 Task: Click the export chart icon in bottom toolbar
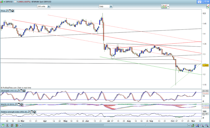pos(3,125)
